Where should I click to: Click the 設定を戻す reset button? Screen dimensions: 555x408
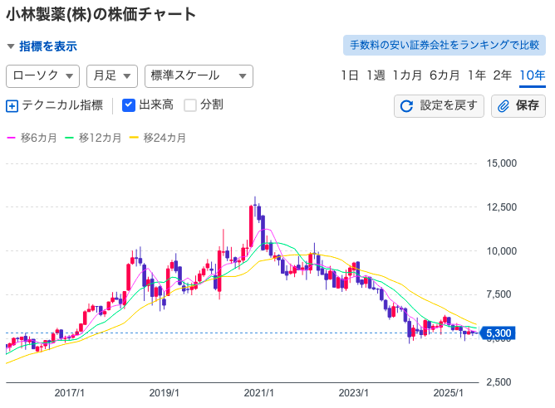click(x=439, y=106)
